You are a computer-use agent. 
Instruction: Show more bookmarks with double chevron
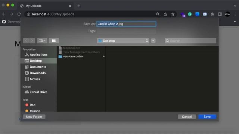[x=235, y=22]
